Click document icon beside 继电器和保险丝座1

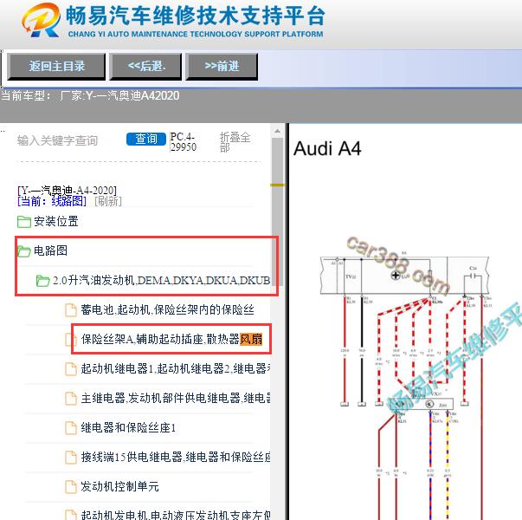coord(71,427)
